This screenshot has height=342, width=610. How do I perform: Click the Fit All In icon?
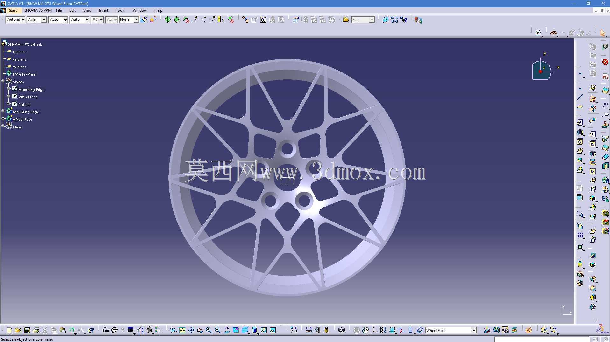[x=182, y=330]
